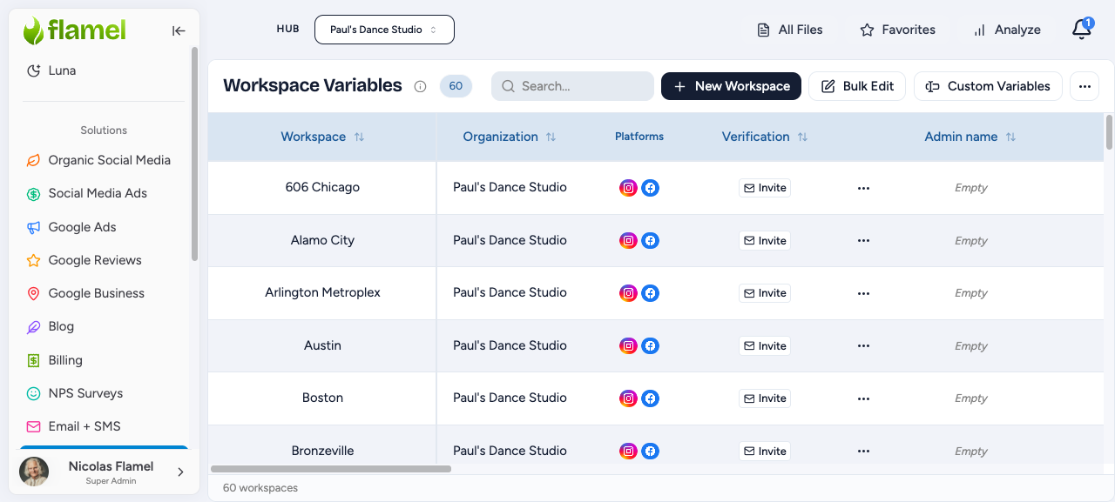
Task: Click the horizontal table scrollbar
Action: [331, 469]
